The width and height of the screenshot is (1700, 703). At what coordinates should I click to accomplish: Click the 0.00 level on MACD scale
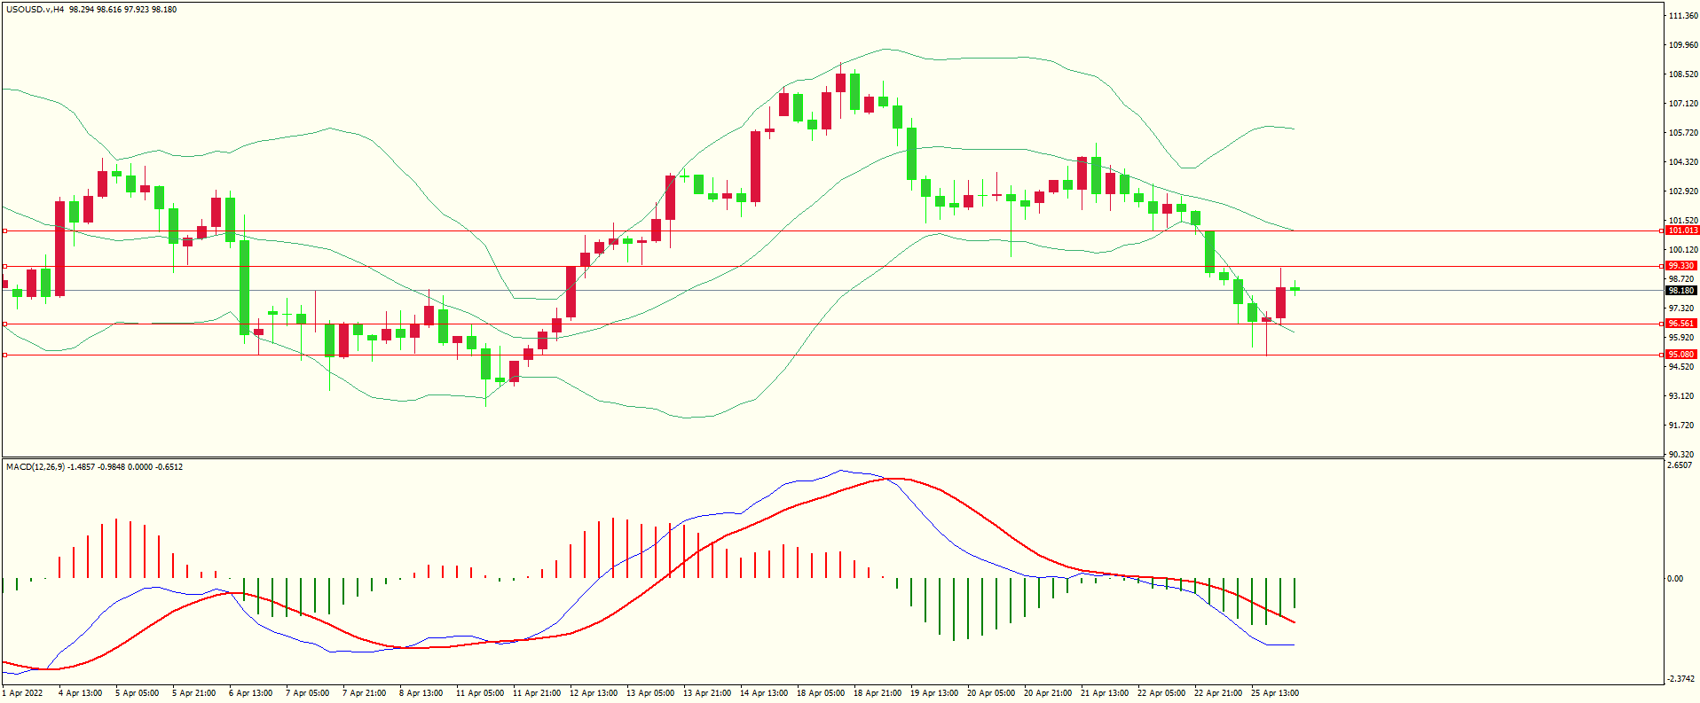point(1675,579)
